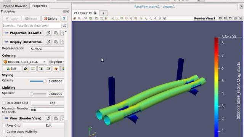244x137 pixels.
Task: Click the Apply button
Action: click(12, 19)
